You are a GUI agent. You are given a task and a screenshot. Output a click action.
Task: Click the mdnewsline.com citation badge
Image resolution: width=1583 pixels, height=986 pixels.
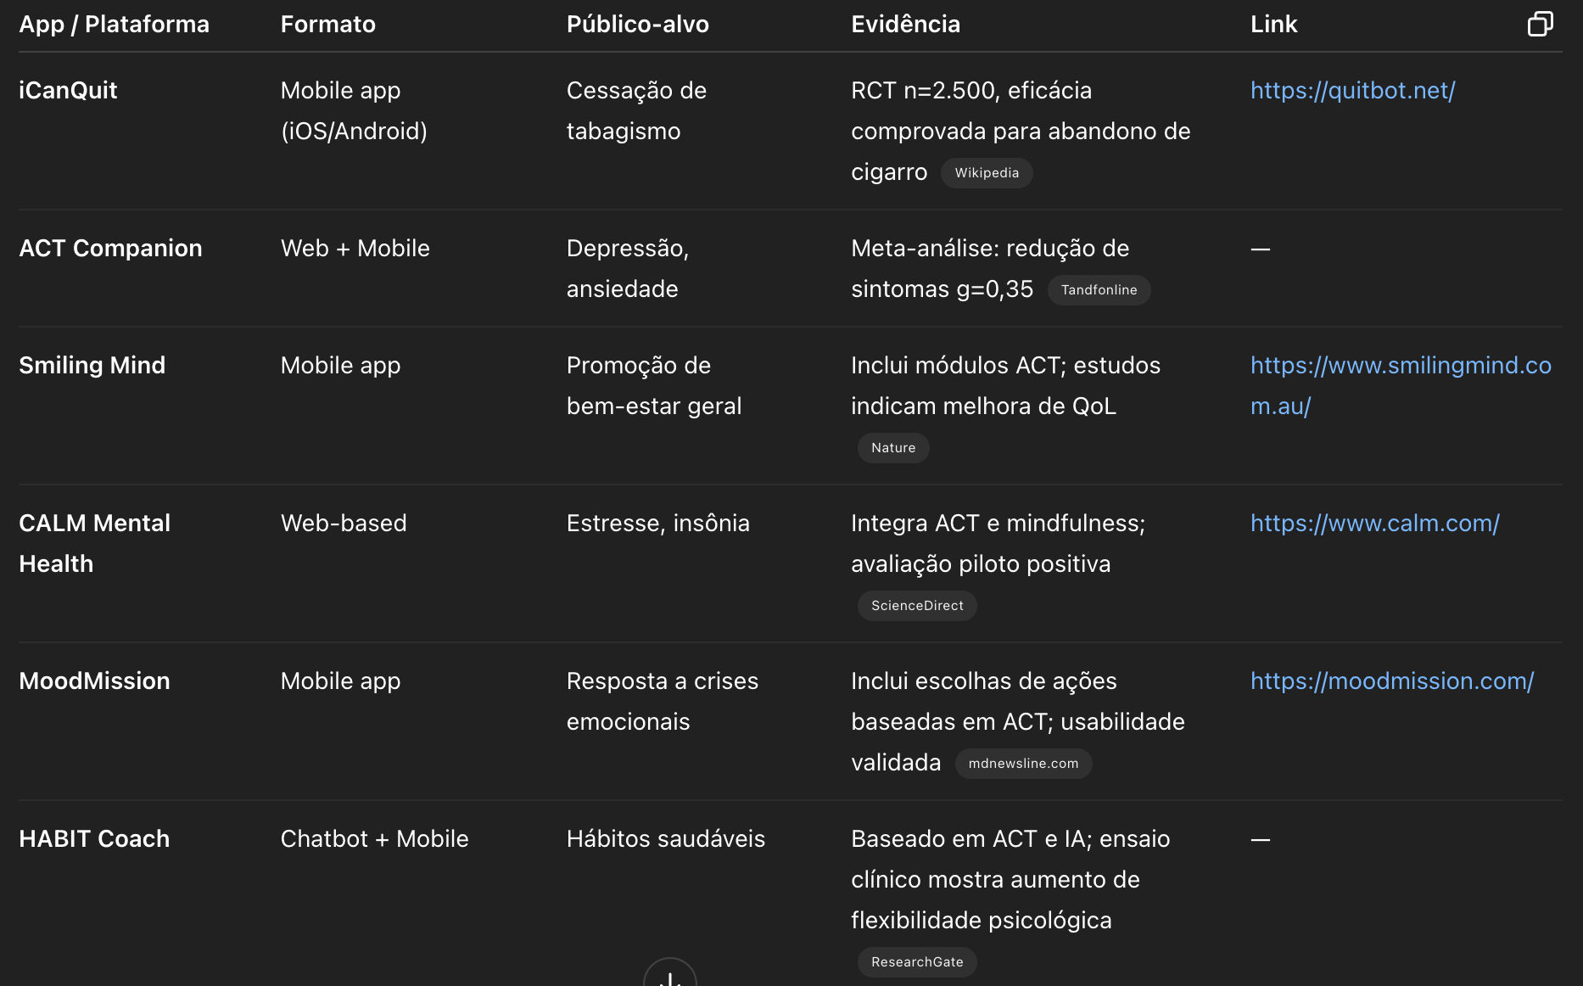coord(1023,764)
